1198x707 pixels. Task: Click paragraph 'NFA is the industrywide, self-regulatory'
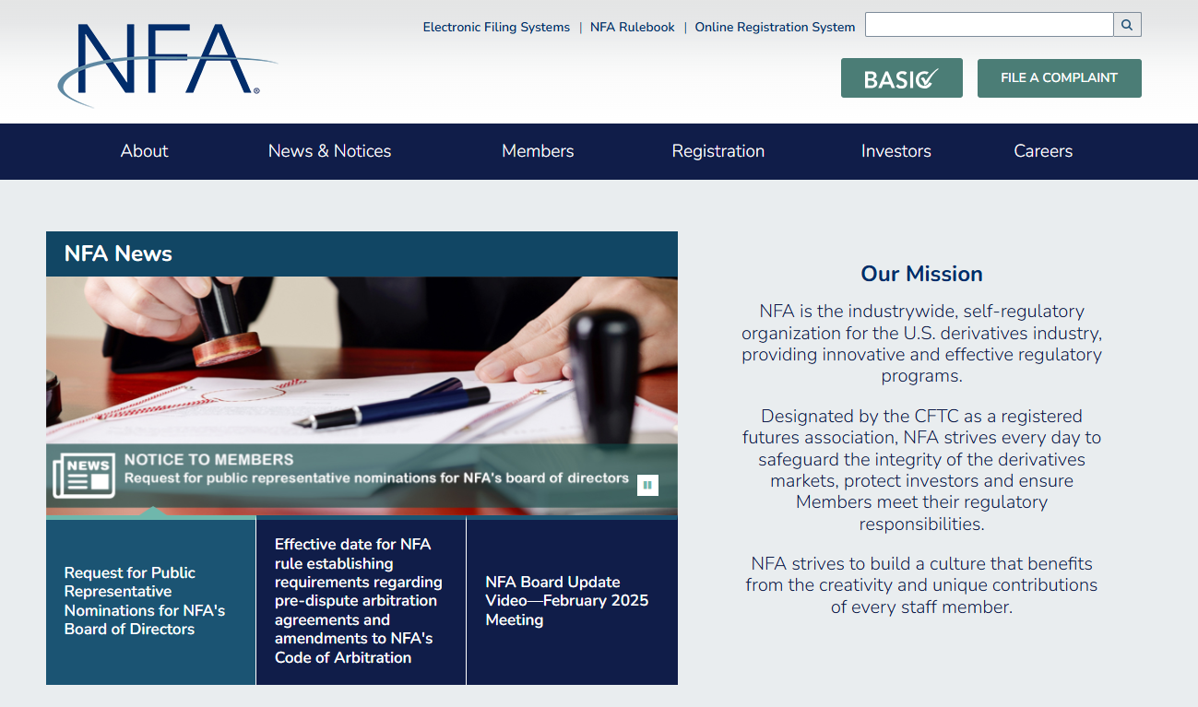click(x=921, y=344)
